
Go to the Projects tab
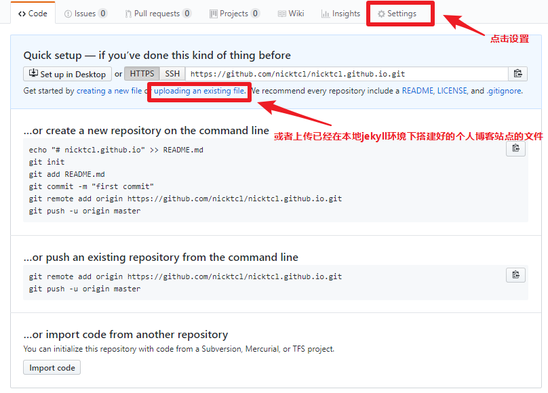pos(235,14)
